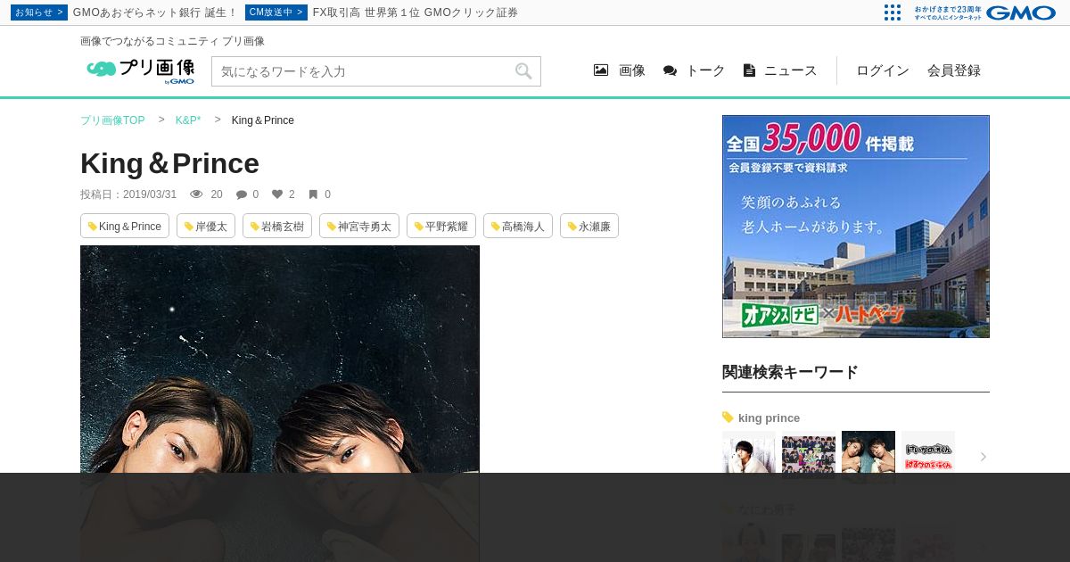Click the ログイン link
The height and width of the screenshot is (562, 1070).
coord(883,70)
